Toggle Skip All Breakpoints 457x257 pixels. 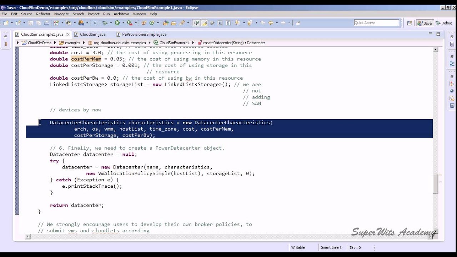point(95,23)
